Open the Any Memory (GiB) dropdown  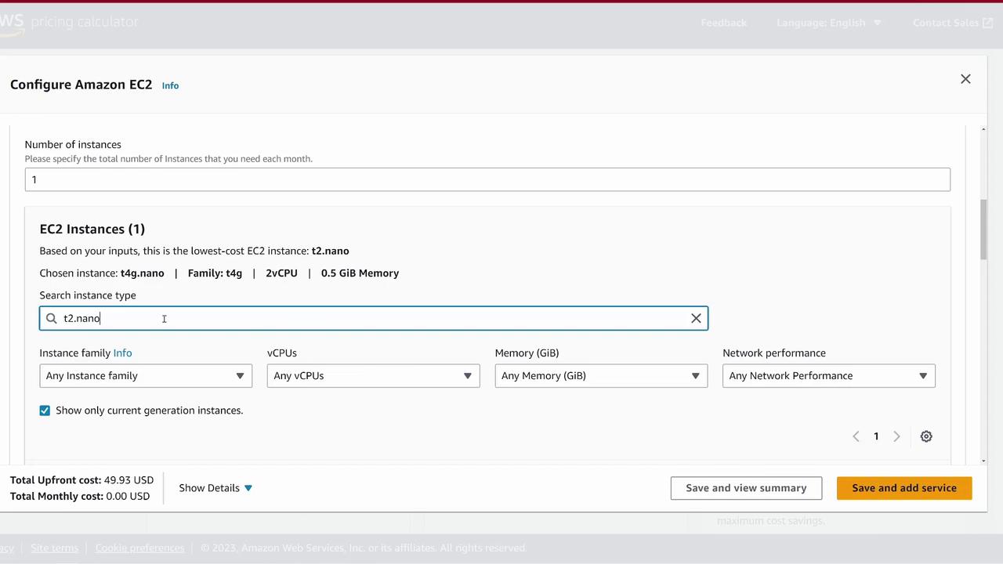[601, 376]
